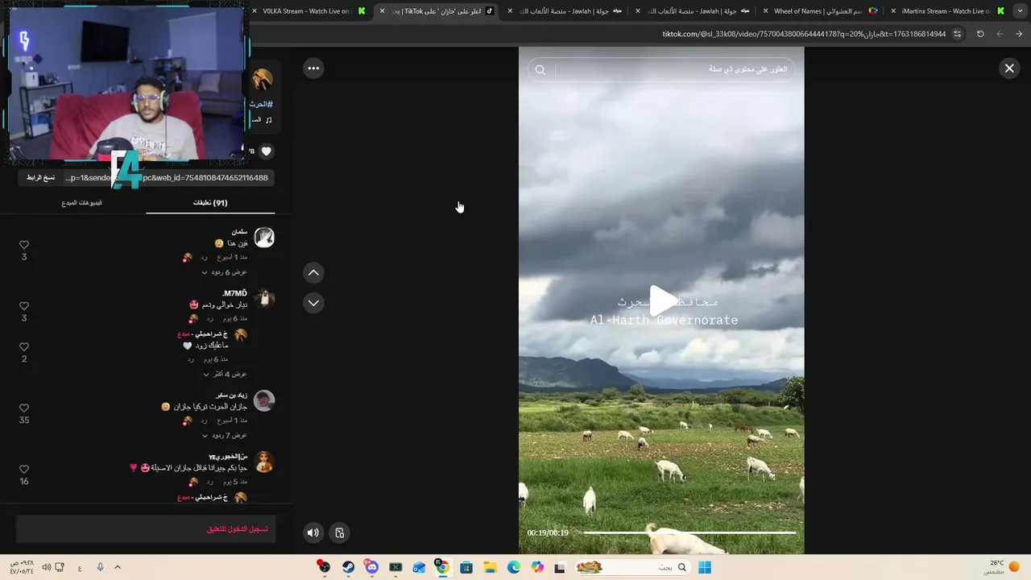Open system volume tray icon
Viewport: 1031px width, 580px height.
tap(46, 567)
